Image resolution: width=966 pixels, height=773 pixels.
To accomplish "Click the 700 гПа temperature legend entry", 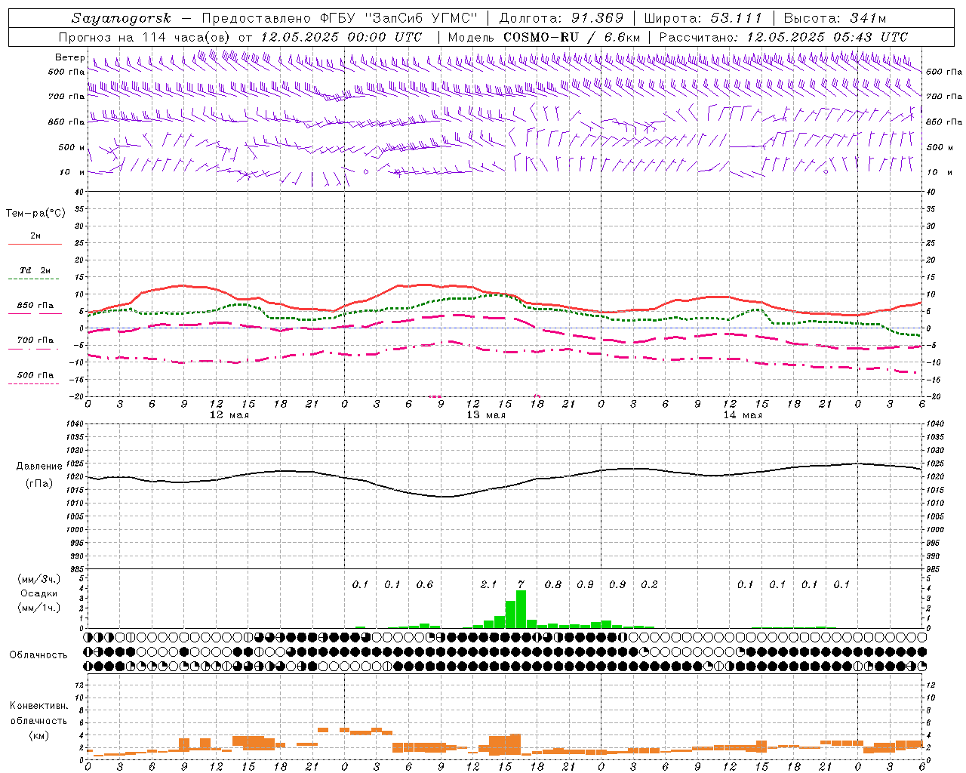I will [35, 340].
